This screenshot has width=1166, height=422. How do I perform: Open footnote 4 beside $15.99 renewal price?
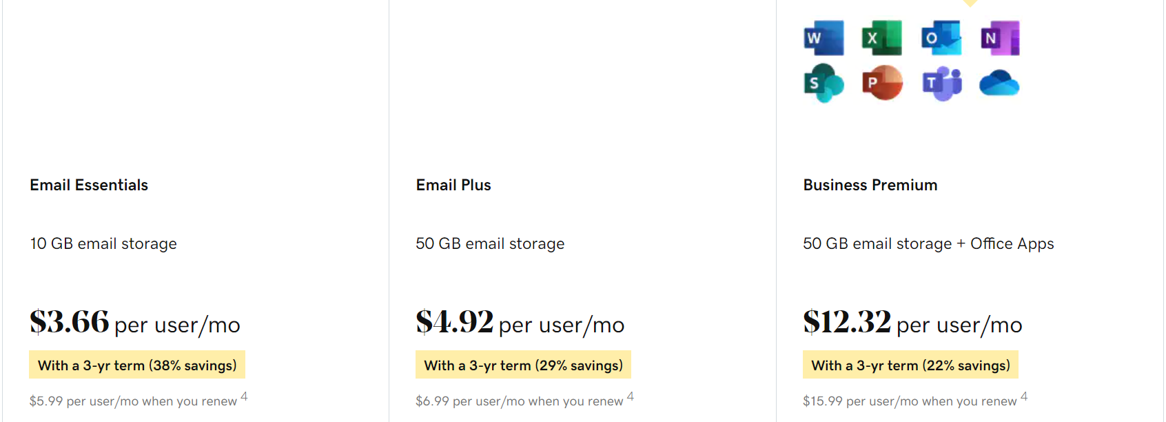coord(1024,396)
